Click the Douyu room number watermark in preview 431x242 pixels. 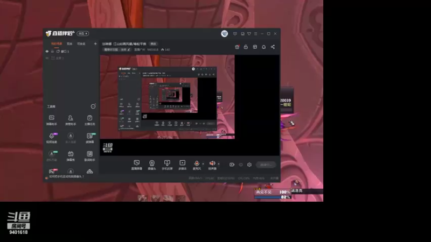[108, 147]
